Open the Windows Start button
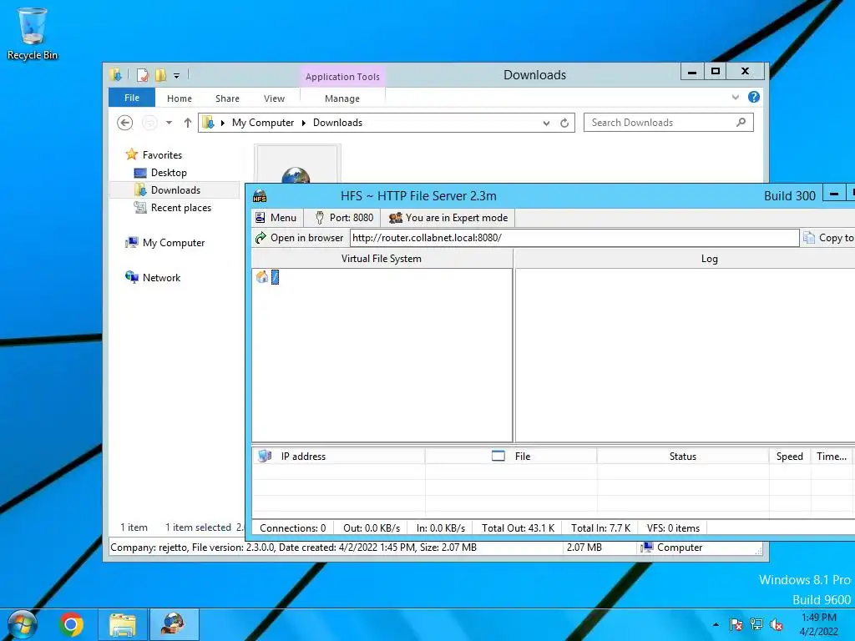 (21, 624)
